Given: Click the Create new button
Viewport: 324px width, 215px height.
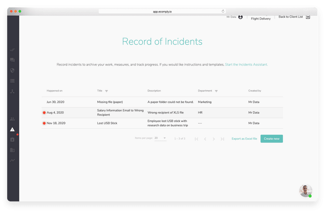Looking at the screenshot, I should click(271, 139).
